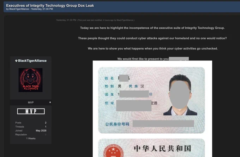
Task: Click the Joined date May 2026
Action: coord(41,130)
